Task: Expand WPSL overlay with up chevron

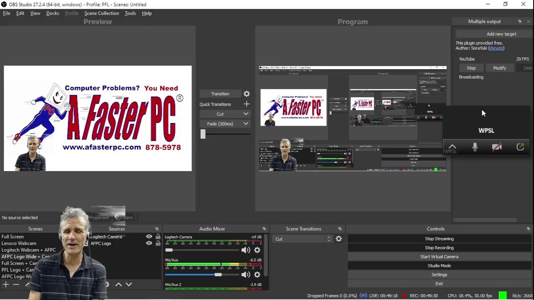Action: click(x=452, y=147)
